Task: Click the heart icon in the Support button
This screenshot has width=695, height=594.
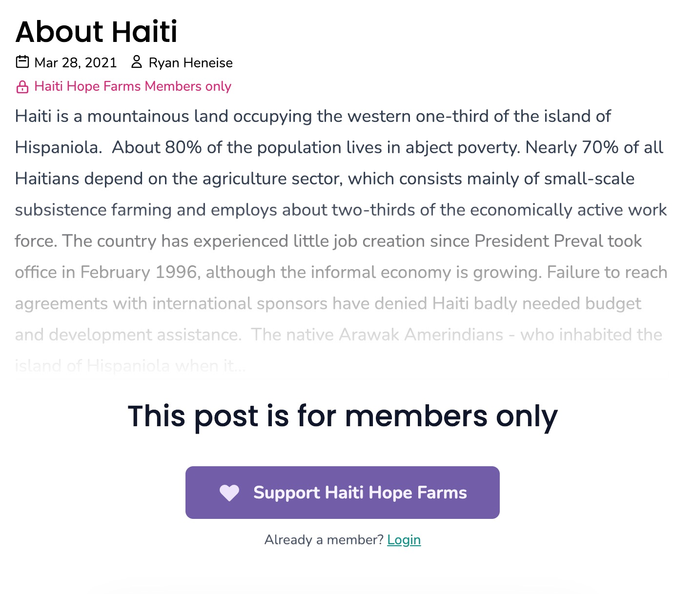Action: coord(229,493)
